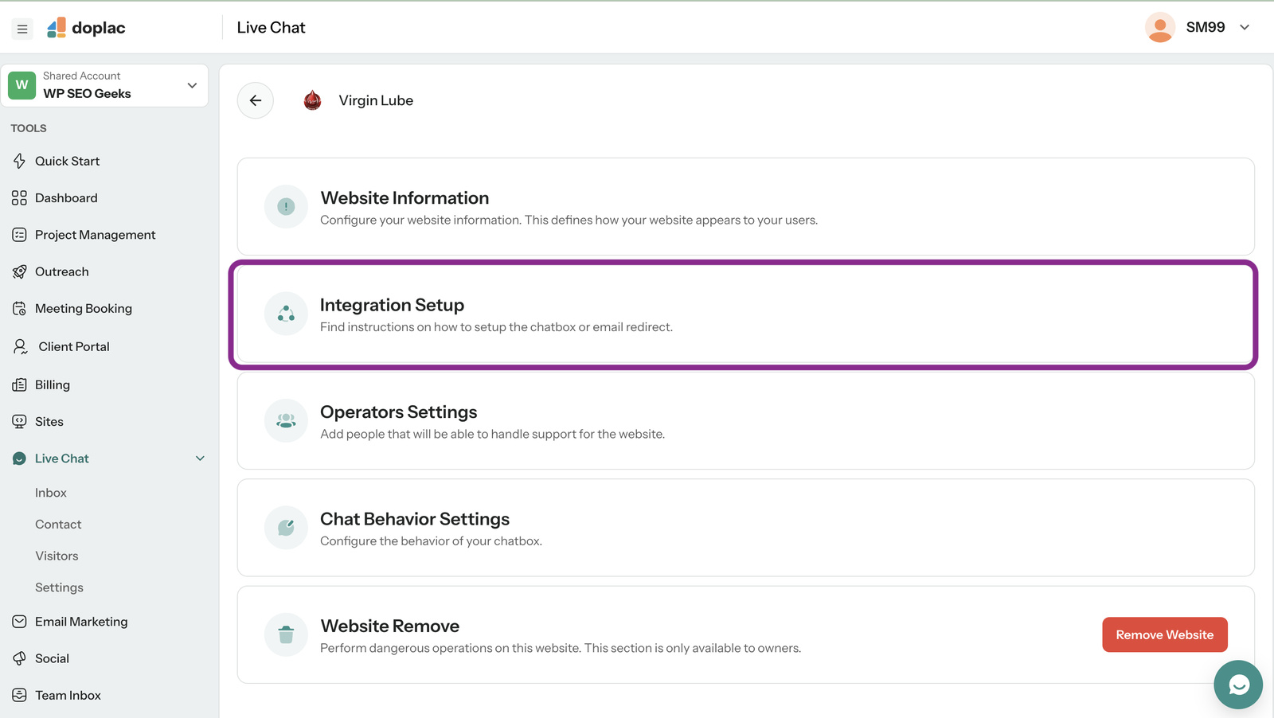1274x718 pixels.
Task: Open Client Portal menu item
Action: (x=74, y=346)
